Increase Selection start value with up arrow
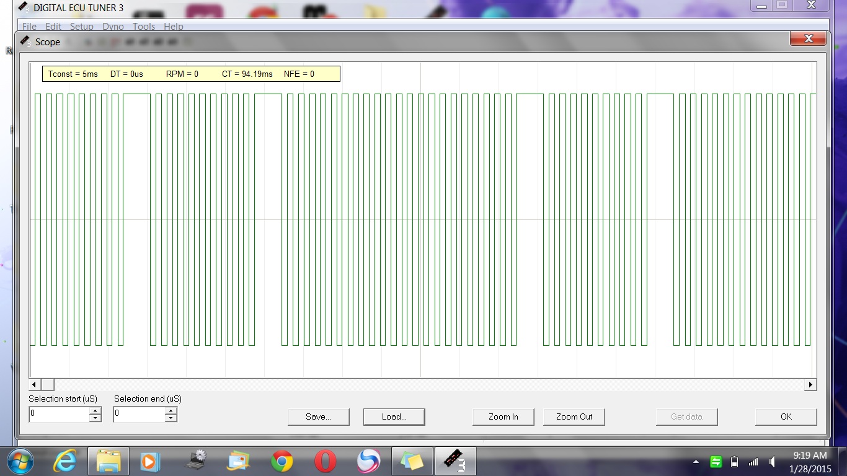Viewport: 847px width, 476px height. 95,411
